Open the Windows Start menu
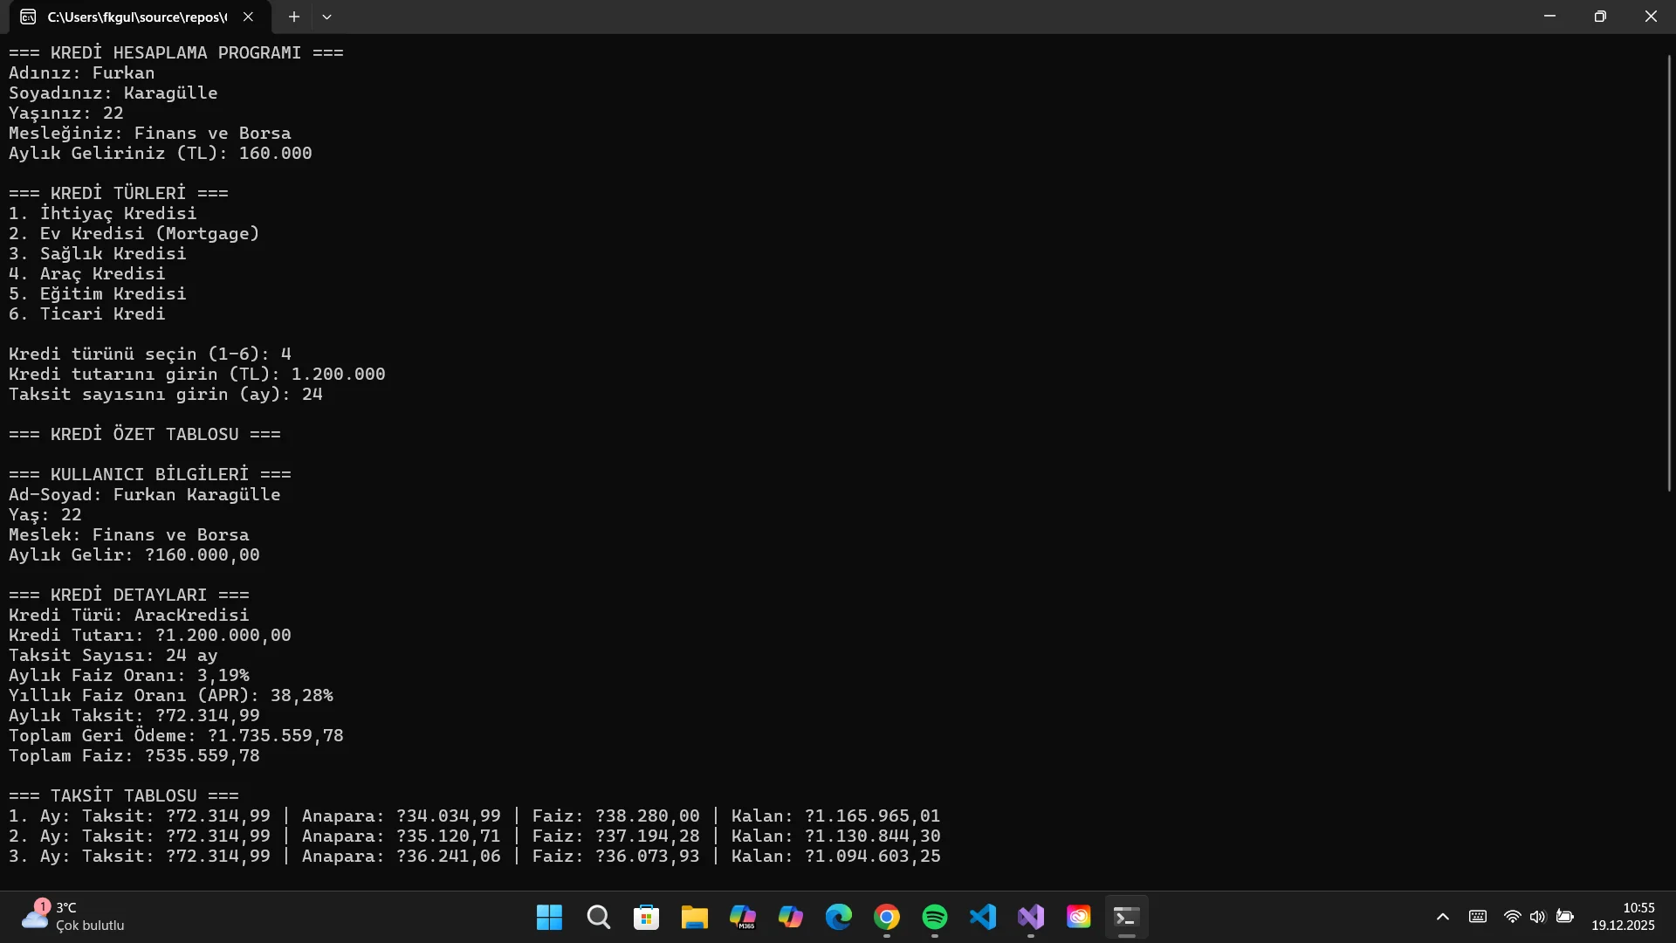This screenshot has height=943, width=1676. click(549, 917)
